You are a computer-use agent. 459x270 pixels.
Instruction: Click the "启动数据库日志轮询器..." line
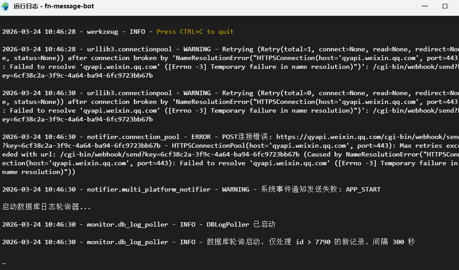coord(47,207)
